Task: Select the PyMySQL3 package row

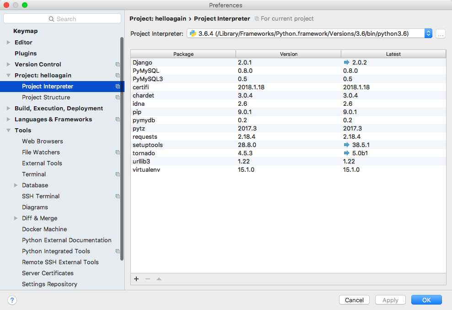Action: point(288,79)
